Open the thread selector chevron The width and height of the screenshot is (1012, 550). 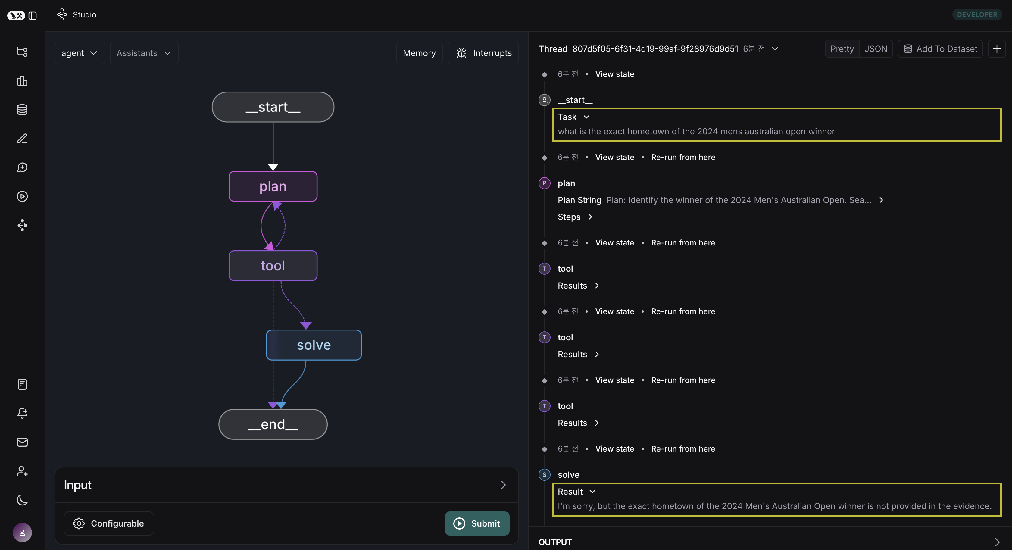click(775, 49)
